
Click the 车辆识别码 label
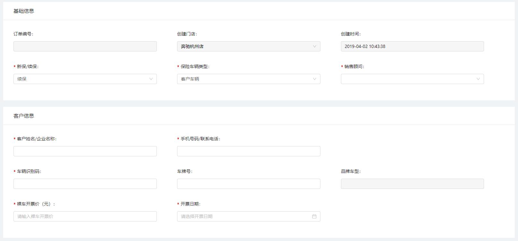[x=29, y=171]
